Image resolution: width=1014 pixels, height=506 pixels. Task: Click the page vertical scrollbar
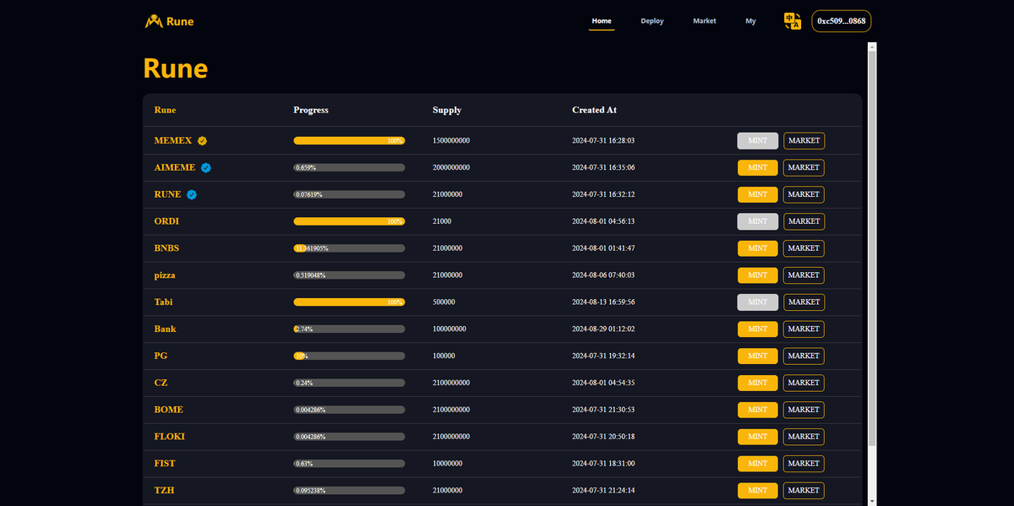873,248
